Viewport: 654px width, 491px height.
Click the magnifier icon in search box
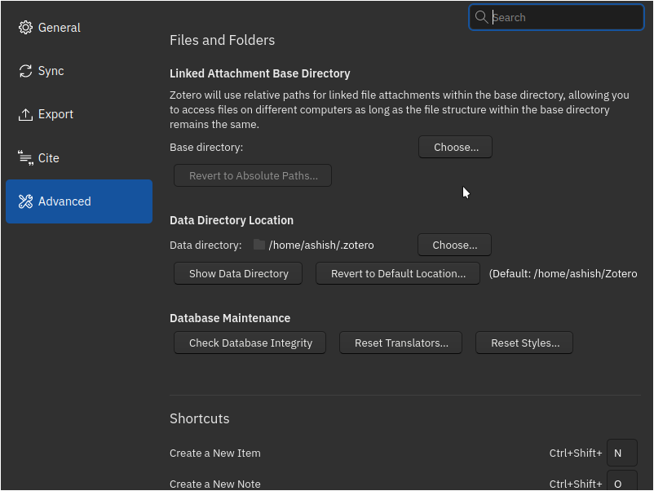click(x=481, y=17)
